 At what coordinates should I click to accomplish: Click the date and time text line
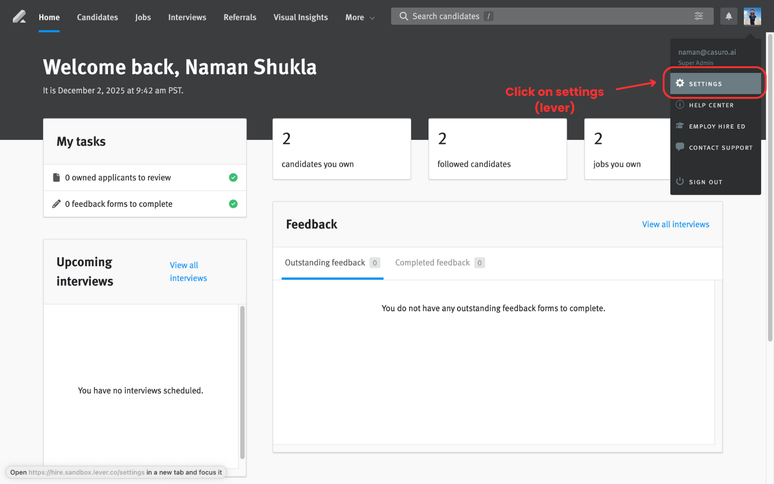click(x=113, y=91)
